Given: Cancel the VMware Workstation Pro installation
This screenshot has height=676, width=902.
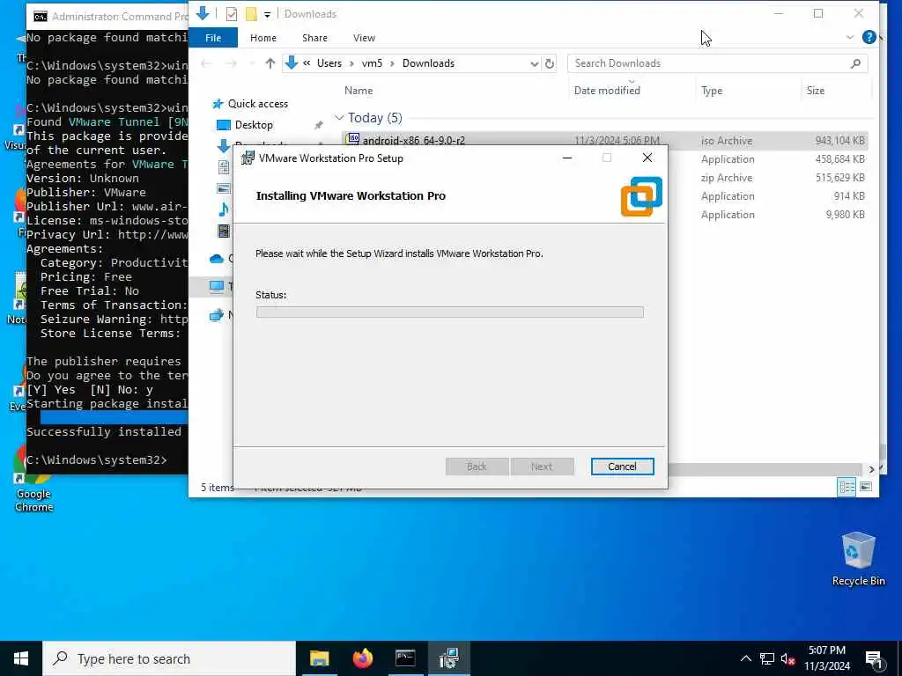Looking at the screenshot, I should [x=622, y=467].
